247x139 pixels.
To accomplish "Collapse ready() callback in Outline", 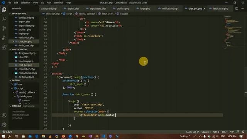I will (x=14, y=92).
